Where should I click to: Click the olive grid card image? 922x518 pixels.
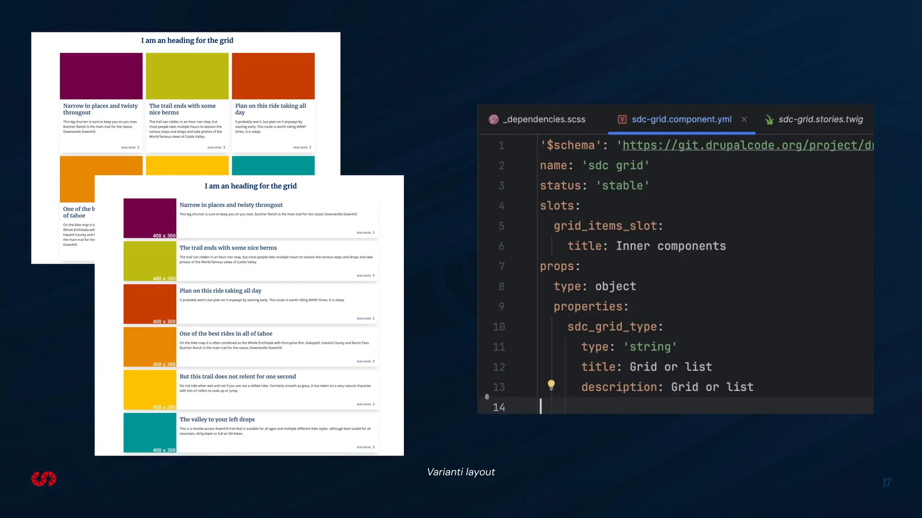coord(187,76)
